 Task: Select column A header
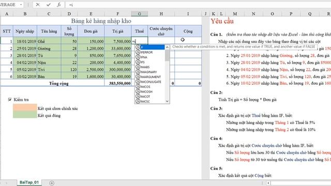pyautogui.click(x=7, y=14)
